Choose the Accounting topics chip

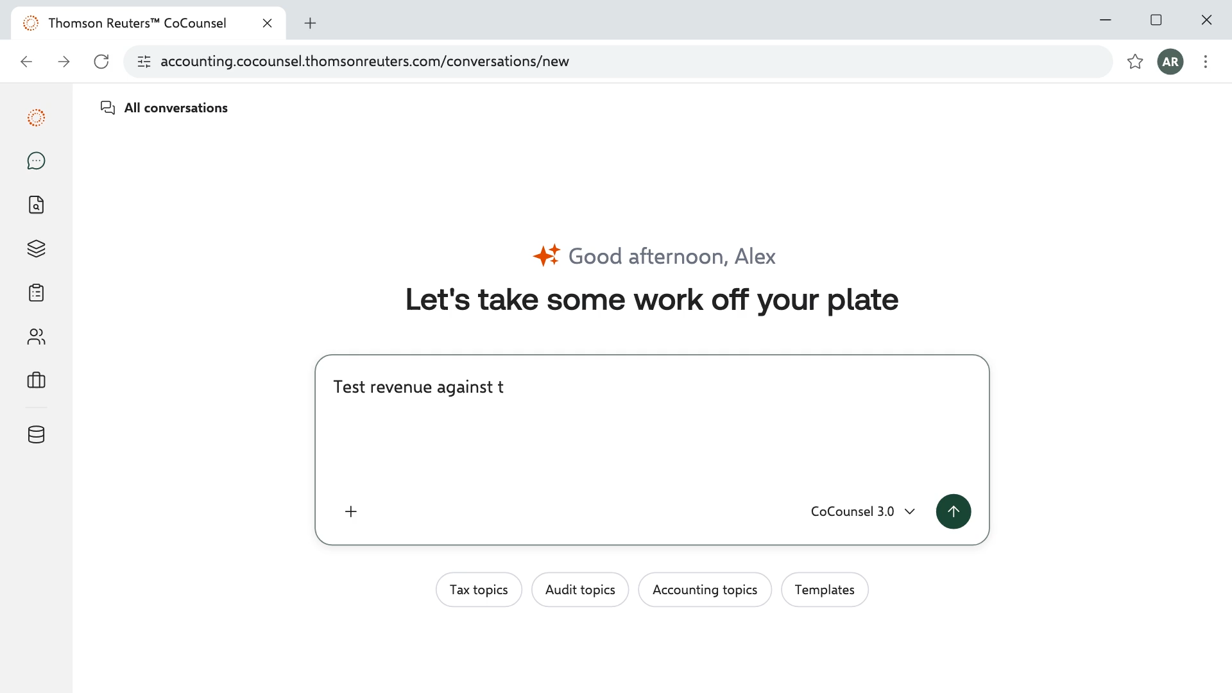705,590
